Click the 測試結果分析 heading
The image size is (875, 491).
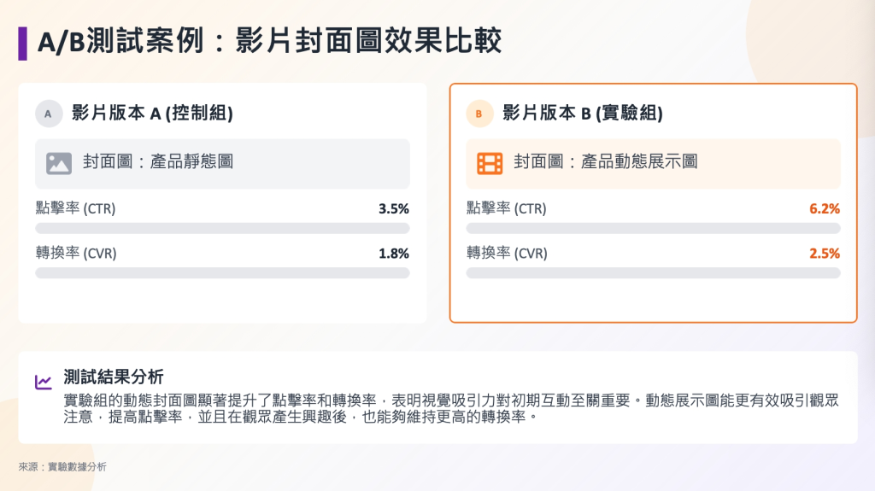(114, 377)
